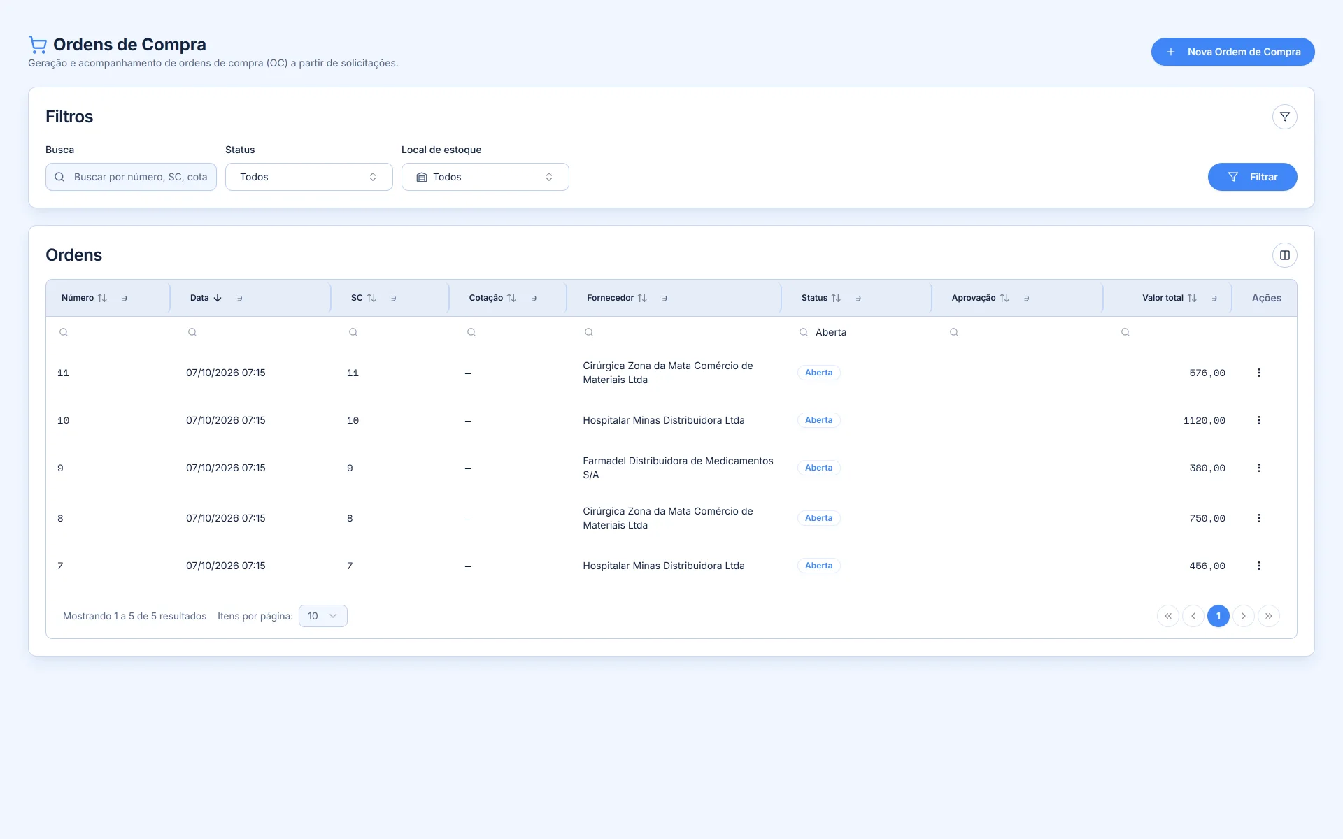Click Nova Ordem de Compra button
Image resolution: width=1343 pixels, height=839 pixels.
point(1232,52)
